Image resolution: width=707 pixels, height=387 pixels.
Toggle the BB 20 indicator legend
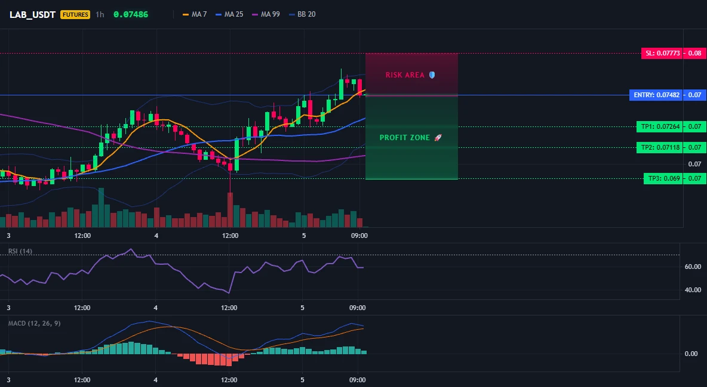(302, 14)
